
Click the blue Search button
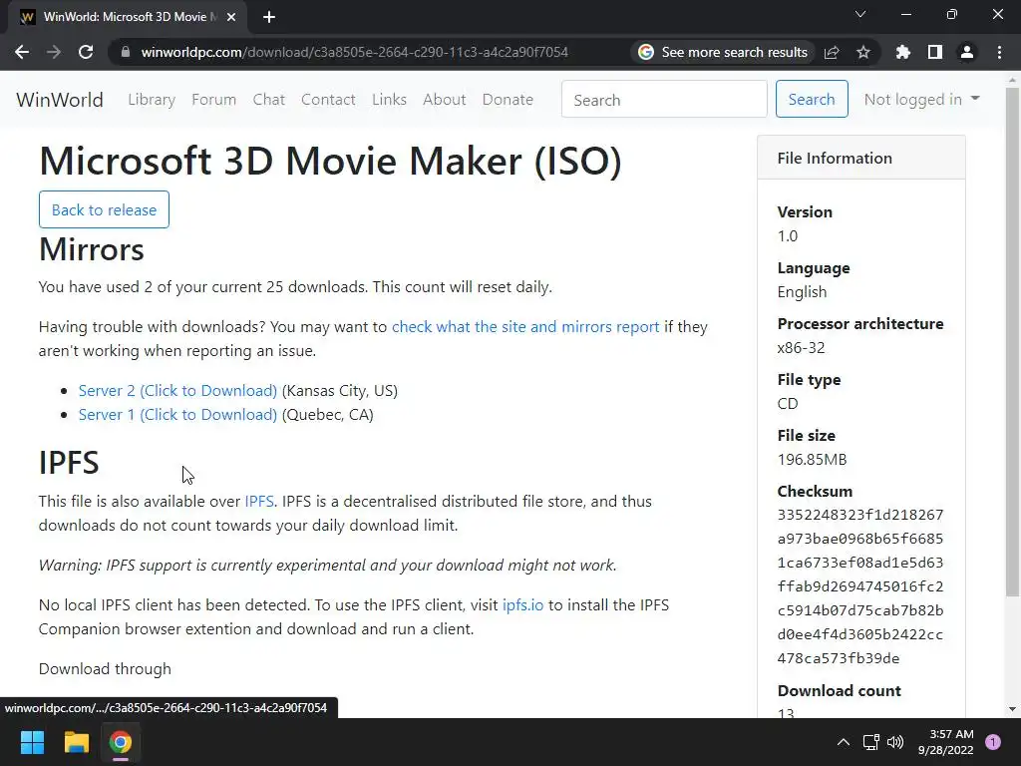[812, 99]
